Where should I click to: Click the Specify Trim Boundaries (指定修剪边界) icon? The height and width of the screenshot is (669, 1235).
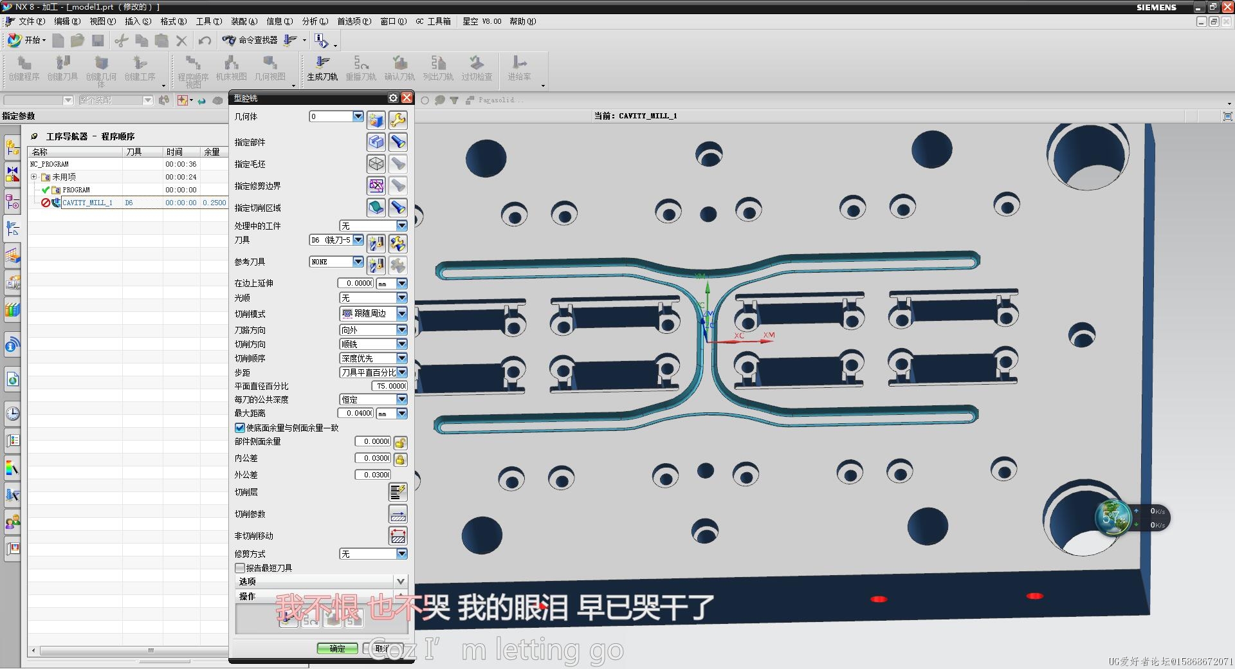point(376,186)
